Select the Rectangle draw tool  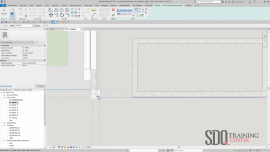coord(136,9)
